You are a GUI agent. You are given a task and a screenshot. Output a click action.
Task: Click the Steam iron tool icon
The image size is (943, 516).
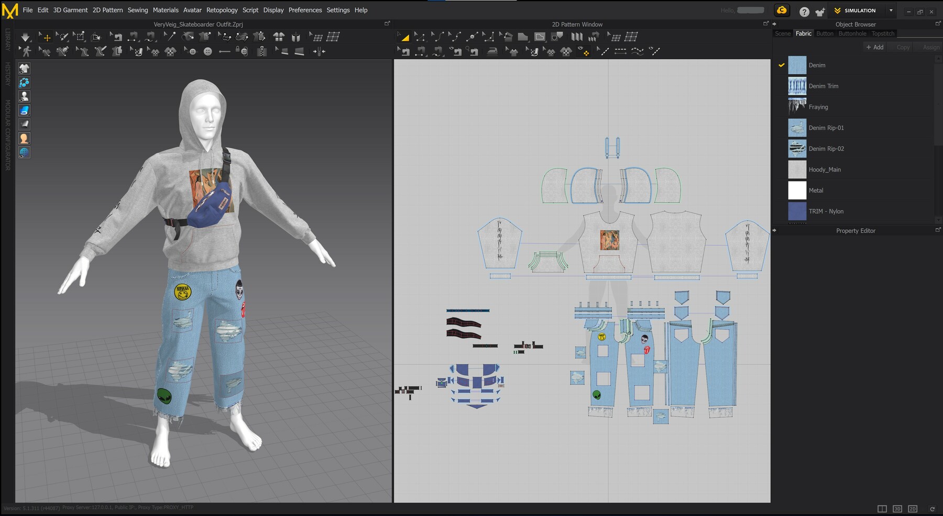tap(492, 51)
